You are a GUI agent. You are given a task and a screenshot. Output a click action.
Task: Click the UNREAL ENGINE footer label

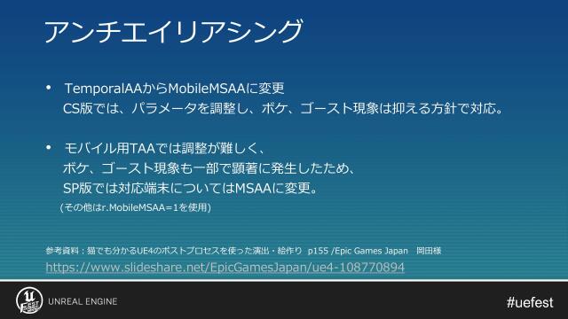pos(83,301)
